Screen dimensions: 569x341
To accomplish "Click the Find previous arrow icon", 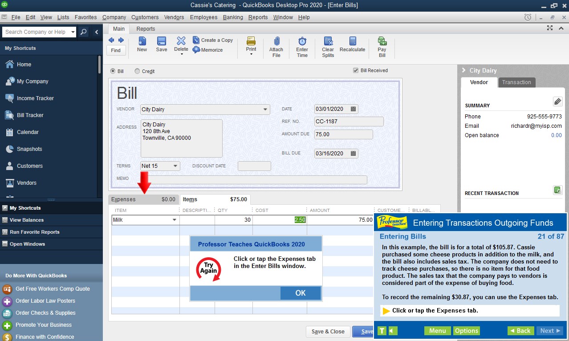I will point(111,40).
